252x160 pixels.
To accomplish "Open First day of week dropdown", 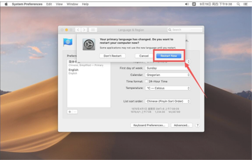I will [168, 68].
